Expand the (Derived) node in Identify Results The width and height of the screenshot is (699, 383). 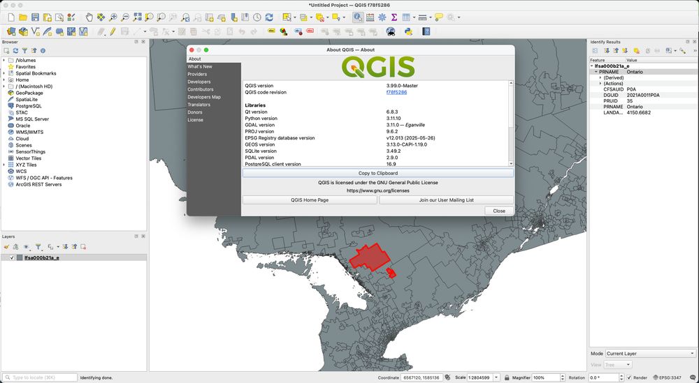600,77
